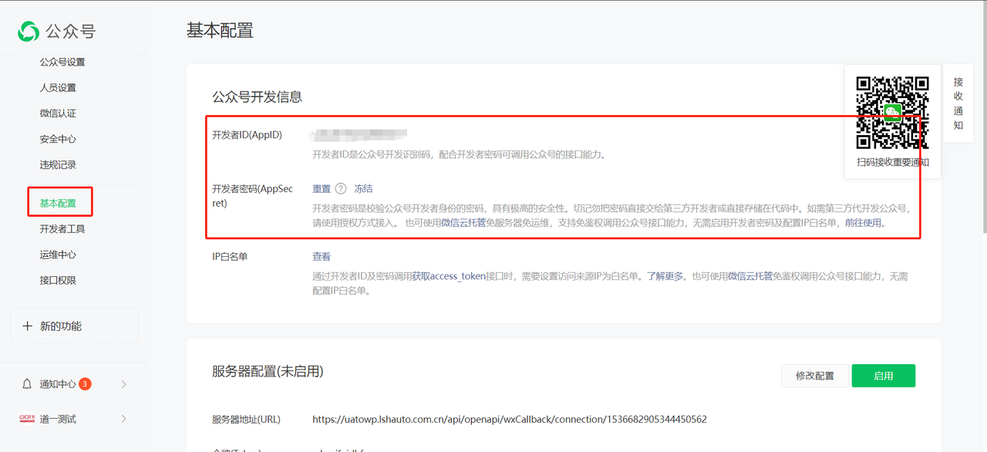Go to 安全中心 in the sidebar

point(58,139)
